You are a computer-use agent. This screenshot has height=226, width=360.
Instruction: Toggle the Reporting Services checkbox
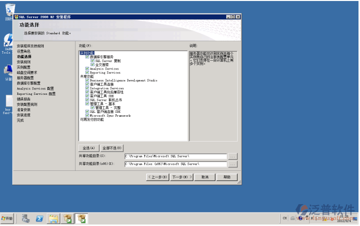coord(88,73)
